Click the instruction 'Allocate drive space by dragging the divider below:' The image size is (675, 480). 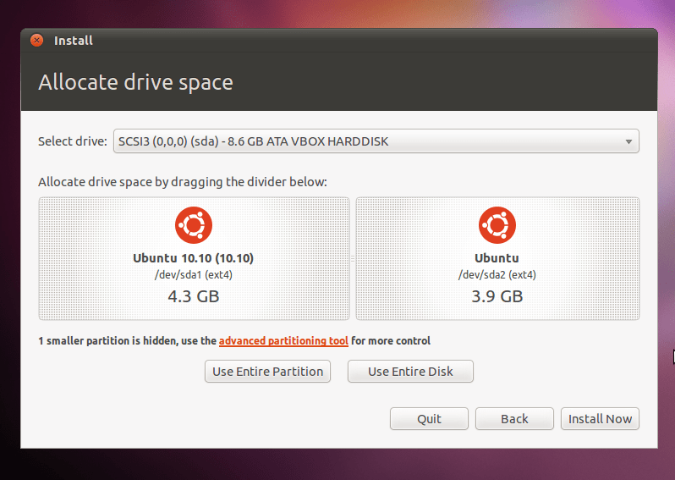[183, 182]
